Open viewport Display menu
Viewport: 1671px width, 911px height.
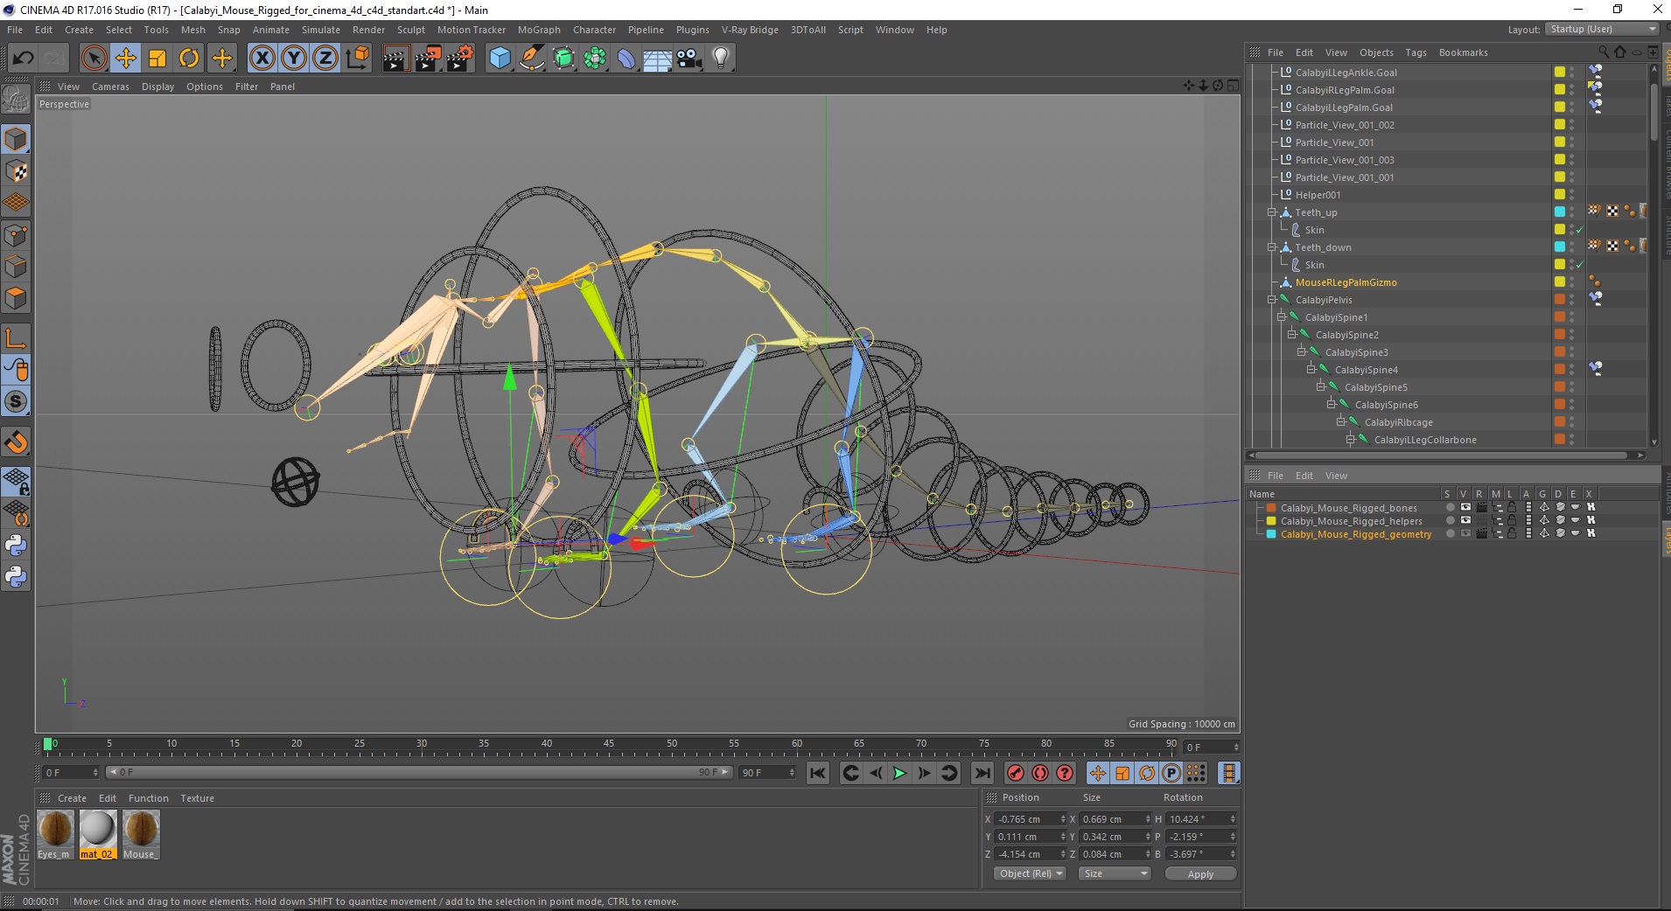click(x=157, y=87)
